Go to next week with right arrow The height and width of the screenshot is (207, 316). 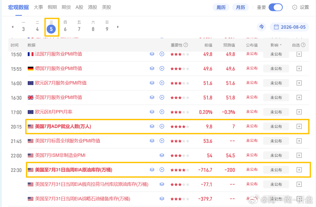118,27
